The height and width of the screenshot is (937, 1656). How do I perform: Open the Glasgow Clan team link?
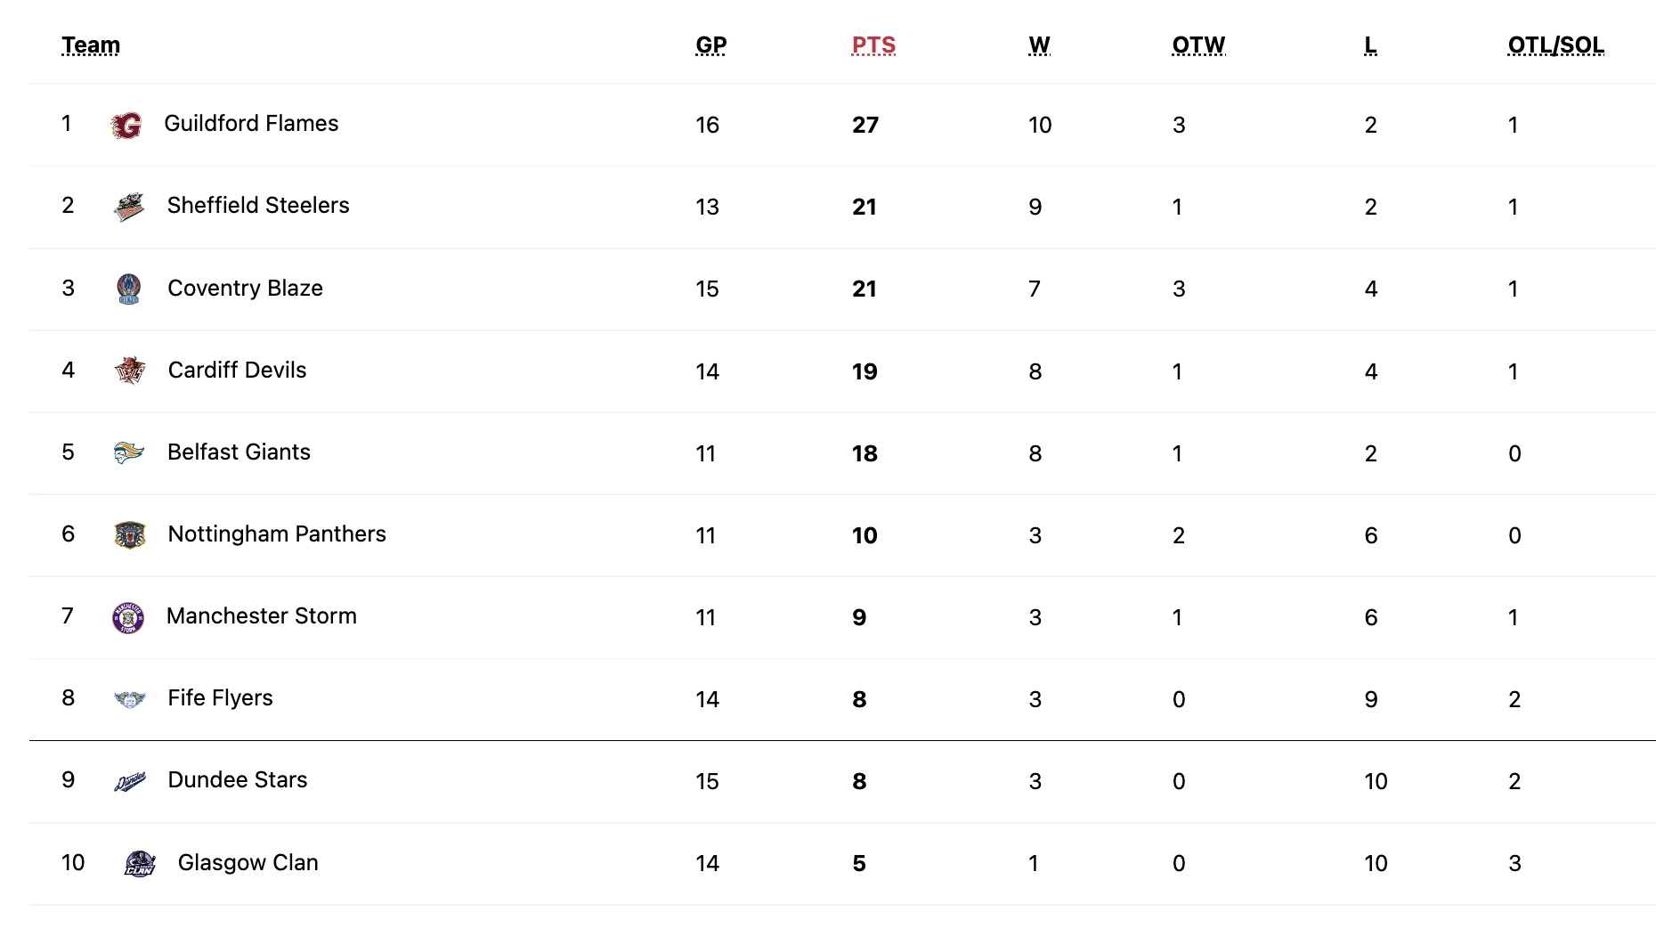(248, 863)
